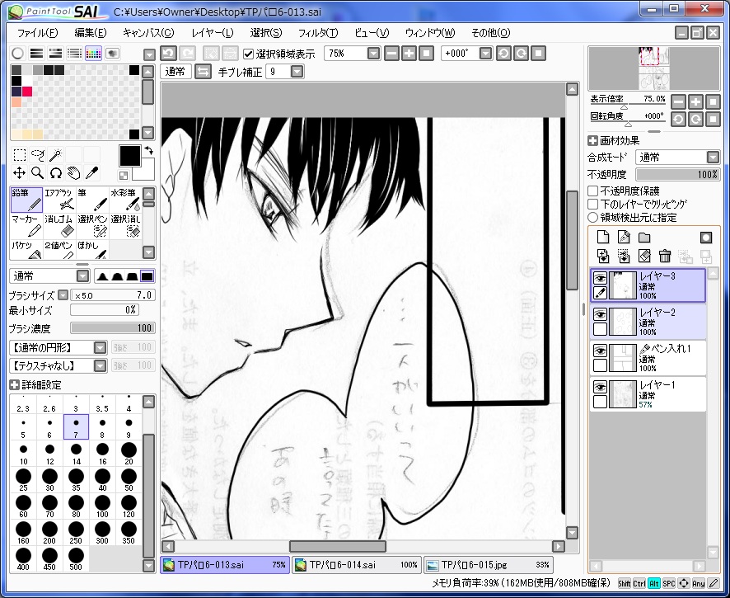Image resolution: width=730 pixels, height=598 pixels.
Task: Create a new linework pen layer
Action: pos(624,238)
